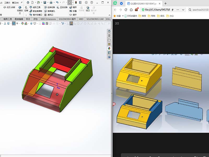Toggle the 折叠 fold tool
The height and width of the screenshot is (157, 209).
point(73,11)
